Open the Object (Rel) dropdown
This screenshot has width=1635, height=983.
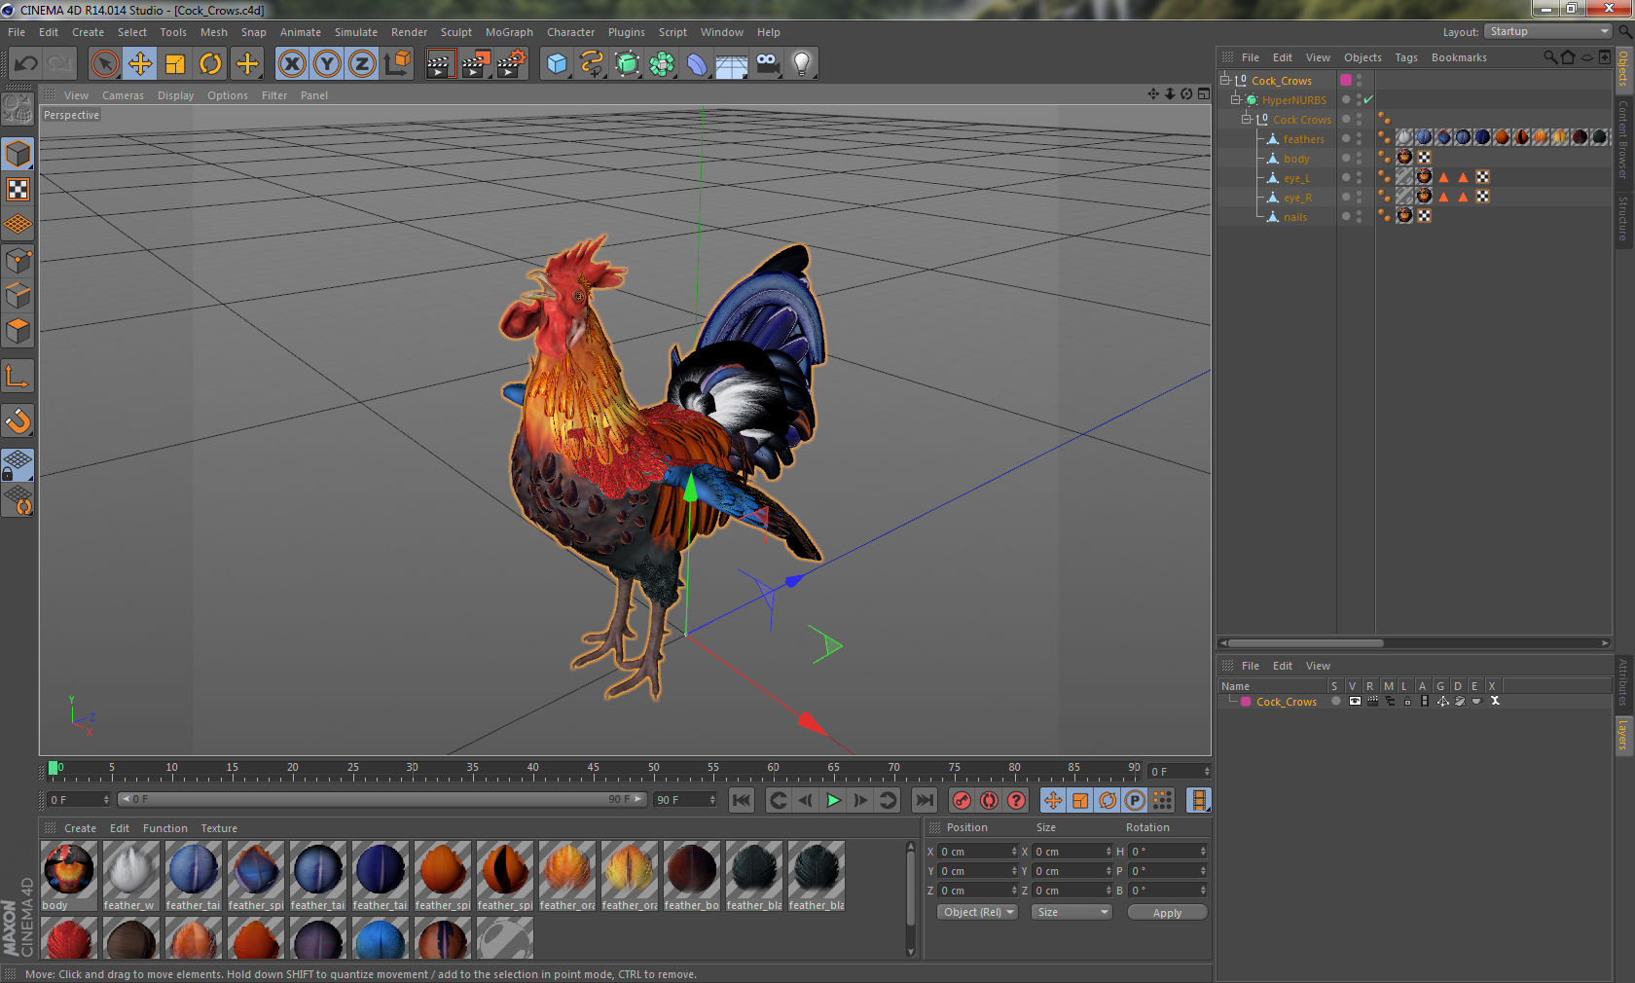[x=978, y=912]
